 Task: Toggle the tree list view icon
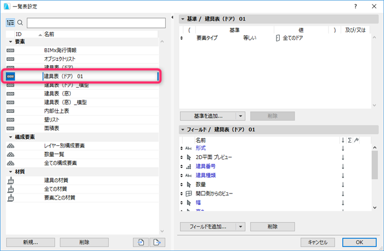tap(10, 23)
